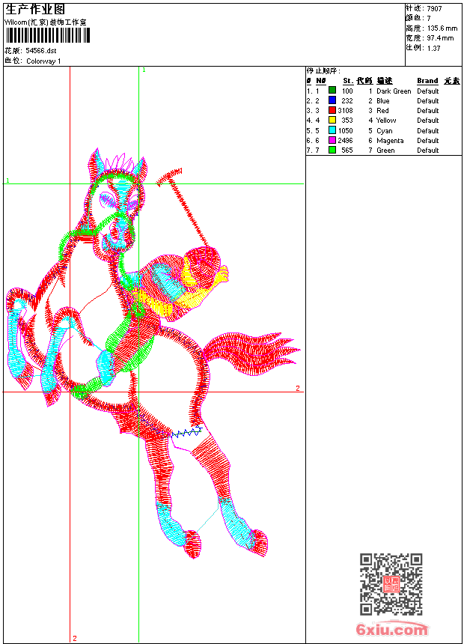Screen dimensions: 464x644
Task: Click the file name 54566.dst
Action: 40,51
